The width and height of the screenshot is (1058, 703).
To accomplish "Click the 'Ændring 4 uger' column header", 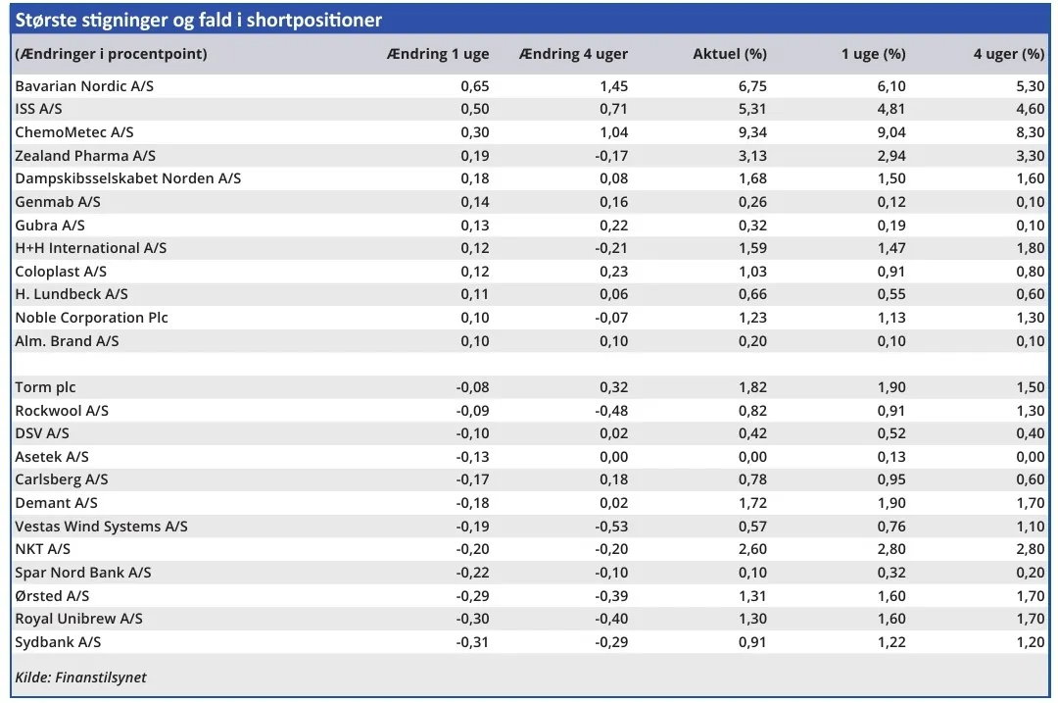I will click(574, 54).
